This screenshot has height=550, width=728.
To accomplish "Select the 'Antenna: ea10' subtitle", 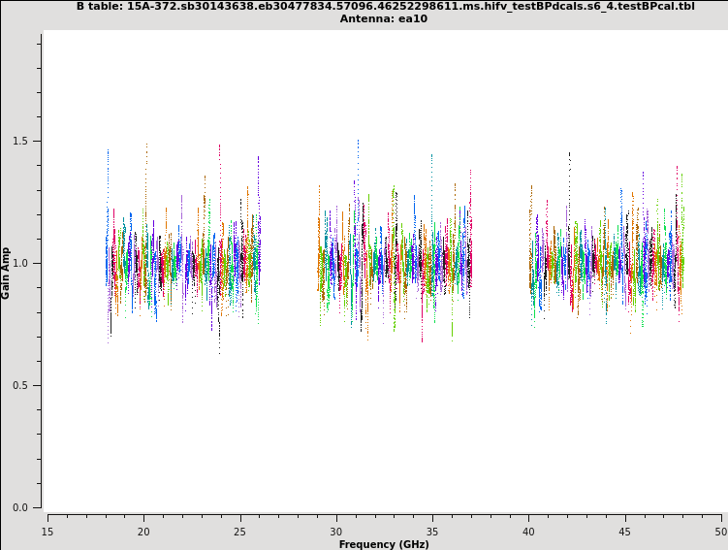I will pos(383,18).
